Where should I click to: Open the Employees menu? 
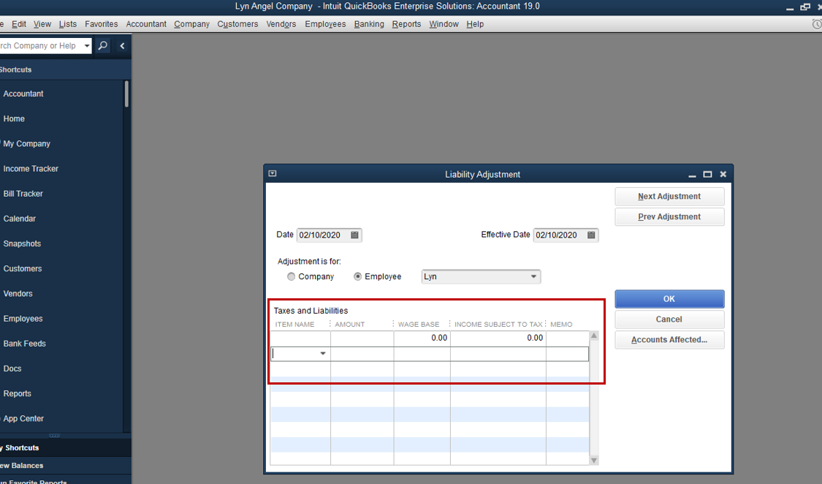(324, 23)
